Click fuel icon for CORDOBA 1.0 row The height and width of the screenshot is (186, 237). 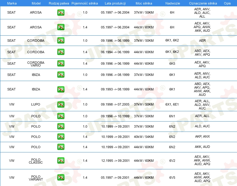point(61,41)
